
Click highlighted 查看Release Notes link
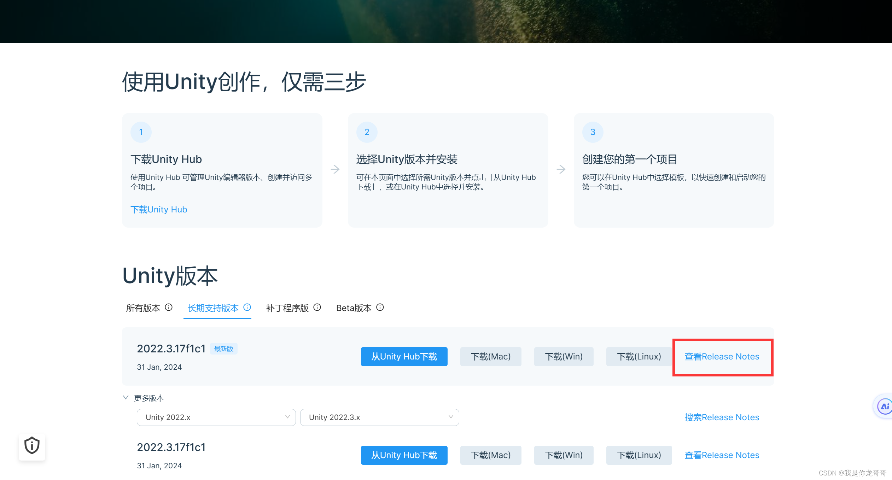point(722,357)
